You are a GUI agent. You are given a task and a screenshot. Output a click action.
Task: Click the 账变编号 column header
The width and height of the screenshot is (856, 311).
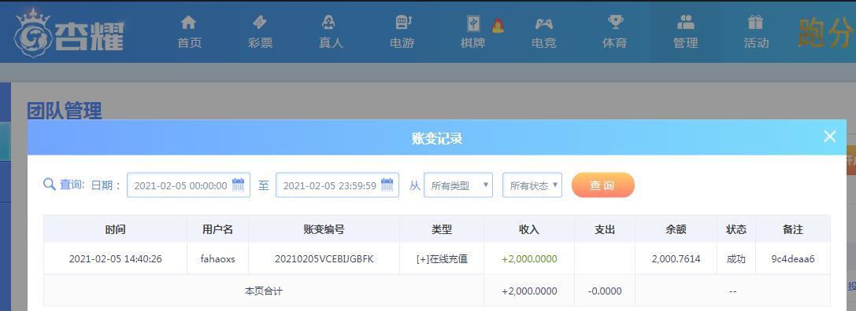pyautogui.click(x=324, y=229)
